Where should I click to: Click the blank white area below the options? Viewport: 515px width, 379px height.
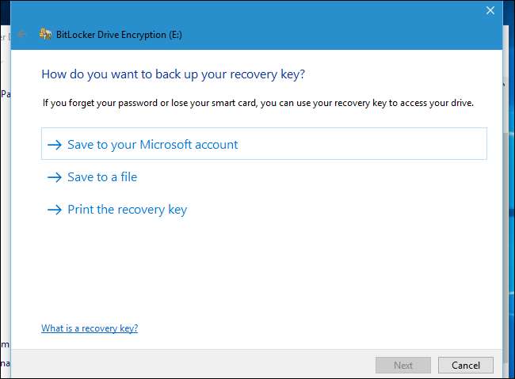click(x=261, y=269)
